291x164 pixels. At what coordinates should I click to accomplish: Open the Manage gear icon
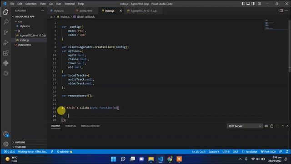[6, 144]
